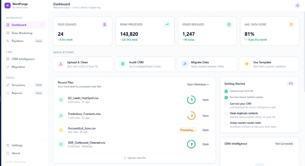Click the About info icon
This screenshot has width=305, height=166.
tap(8, 153)
